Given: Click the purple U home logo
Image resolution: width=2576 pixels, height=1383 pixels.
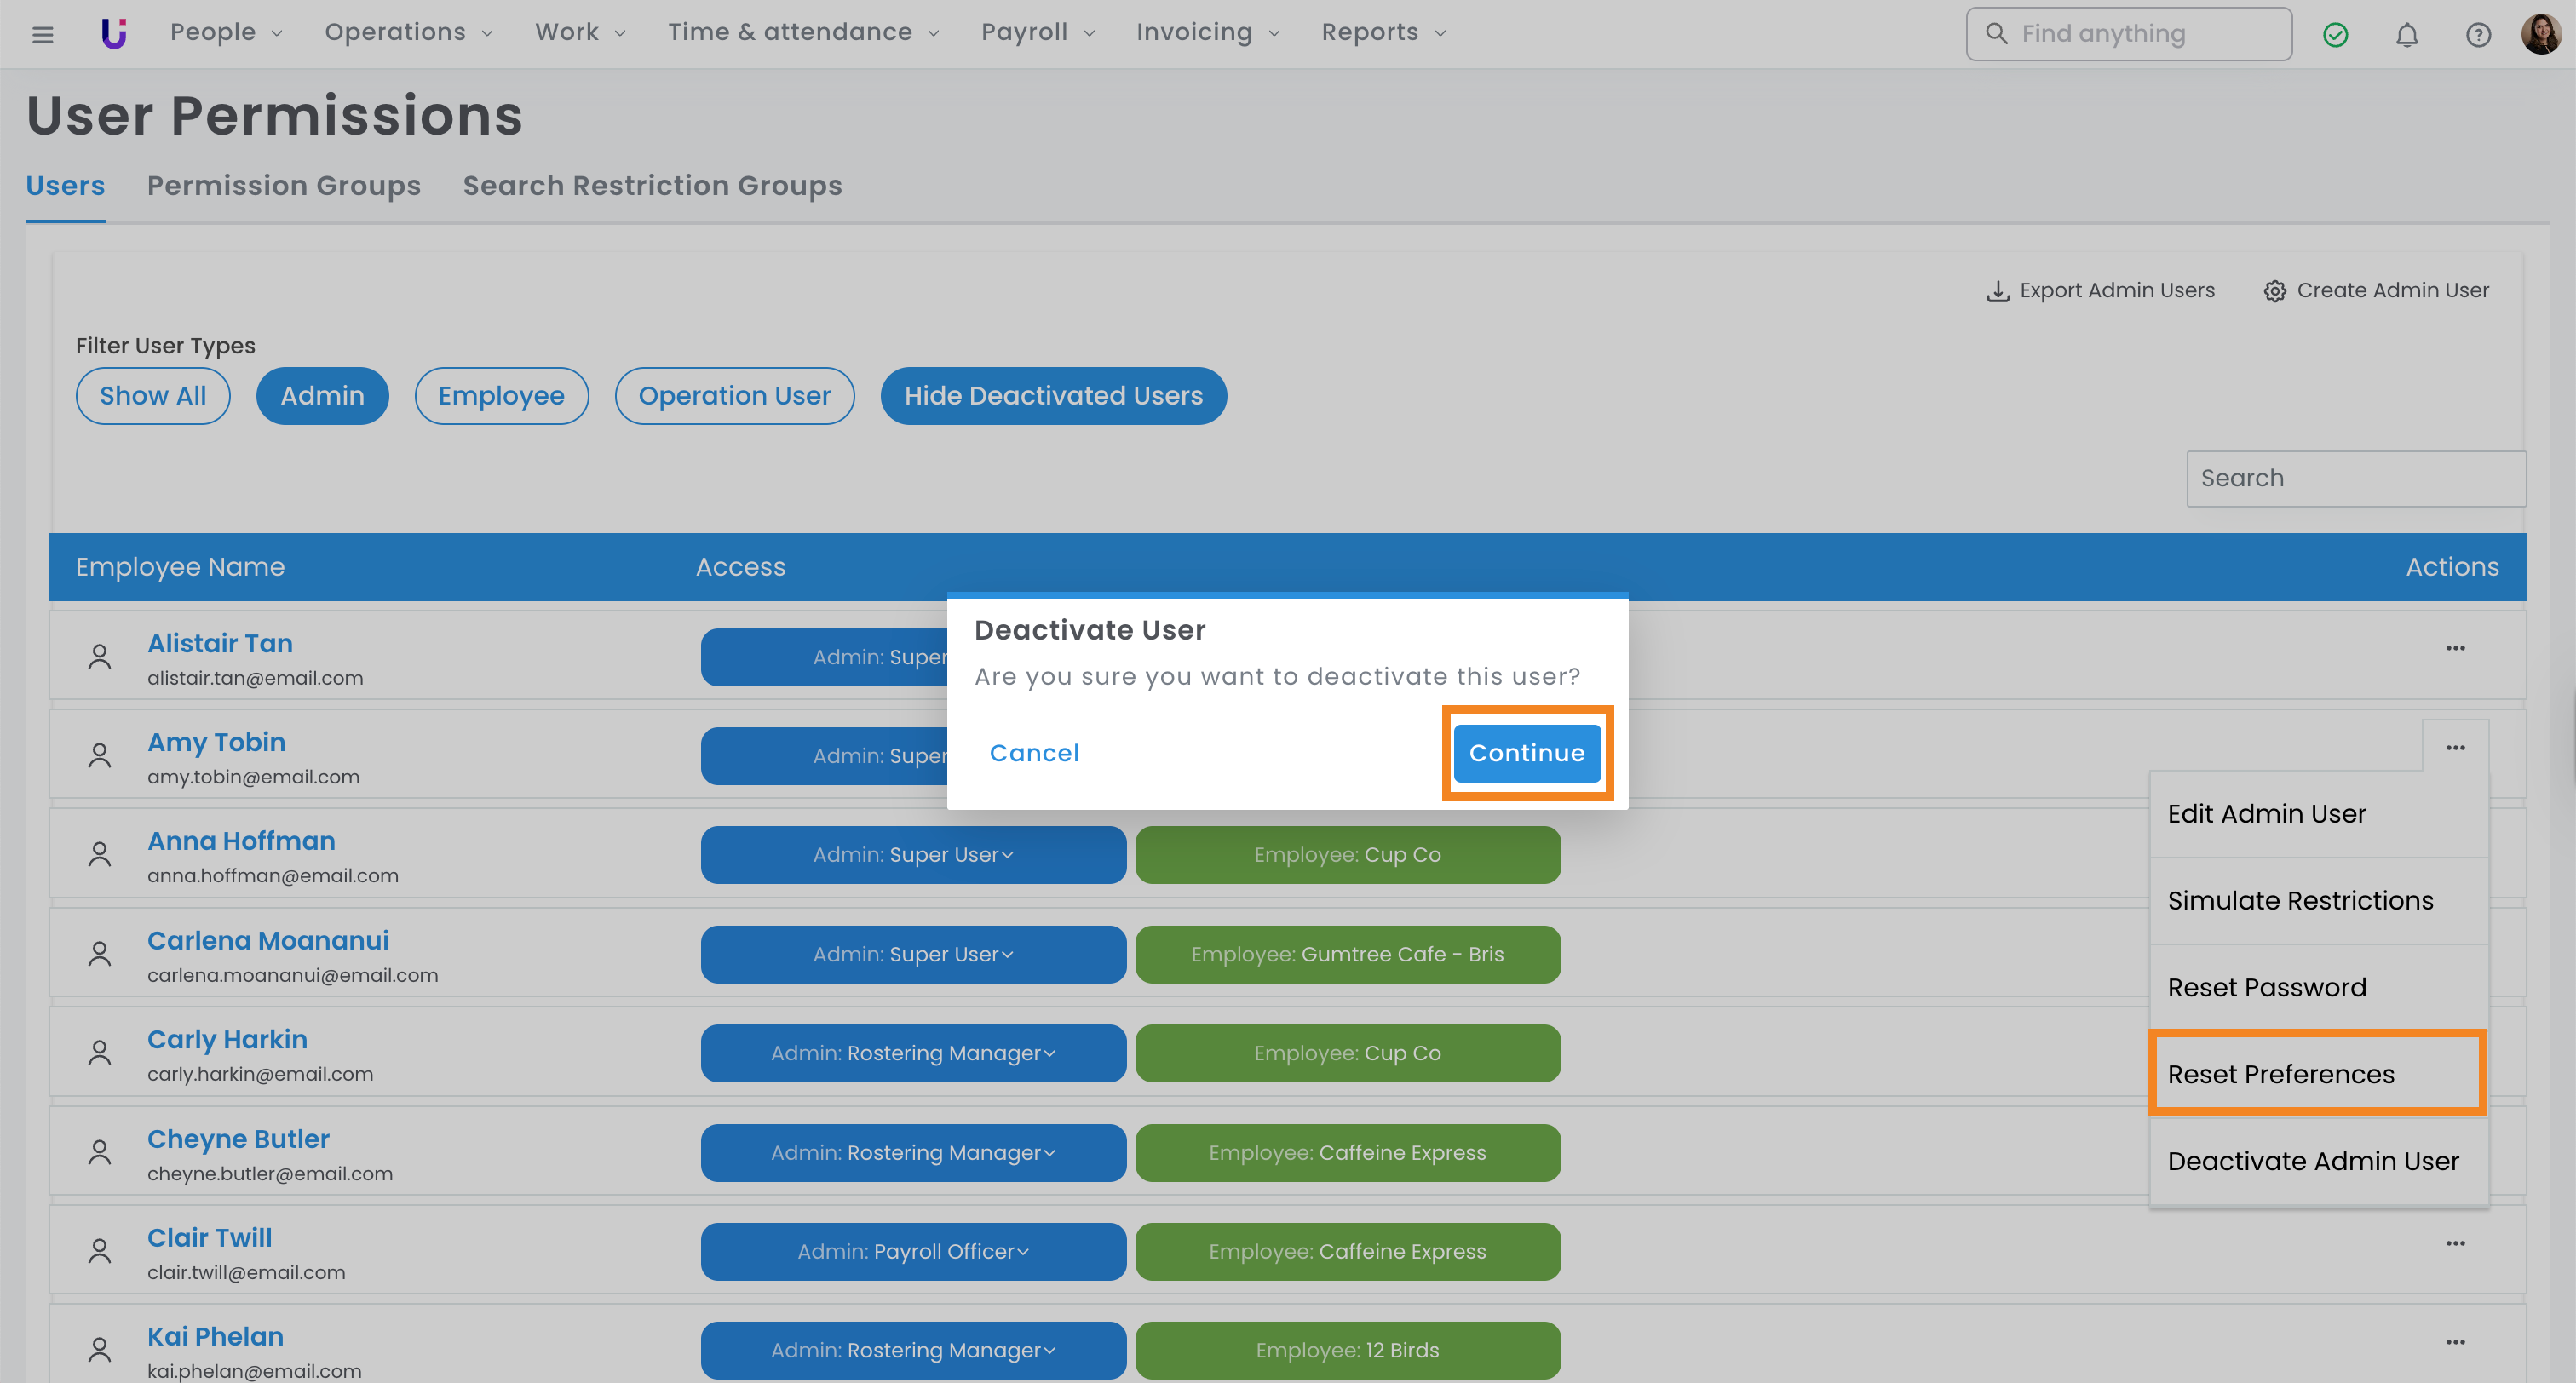Looking at the screenshot, I should [114, 33].
